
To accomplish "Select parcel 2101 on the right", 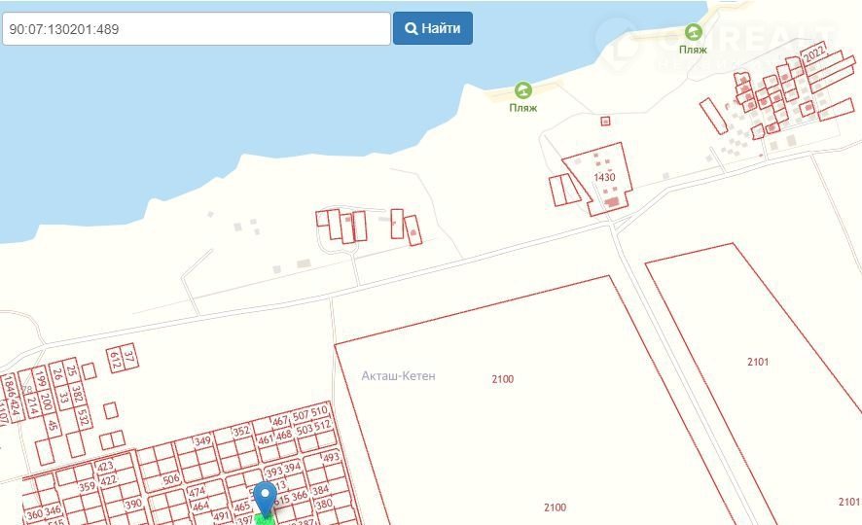I will pyautogui.click(x=758, y=362).
